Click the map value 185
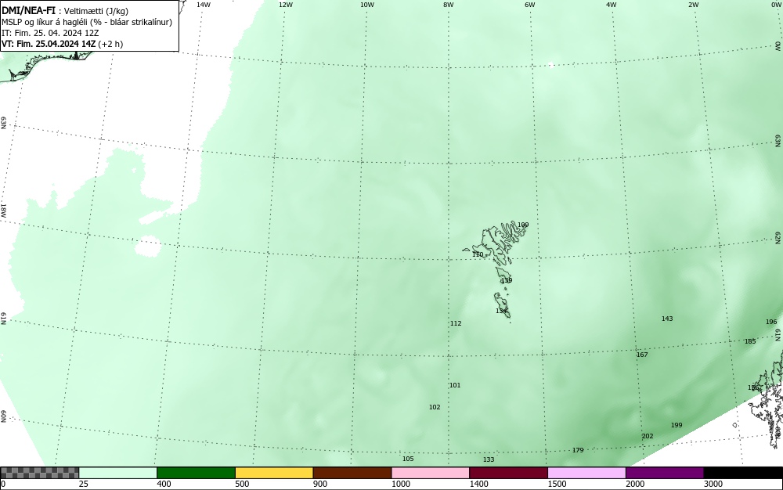783x490 pixels. tap(750, 341)
